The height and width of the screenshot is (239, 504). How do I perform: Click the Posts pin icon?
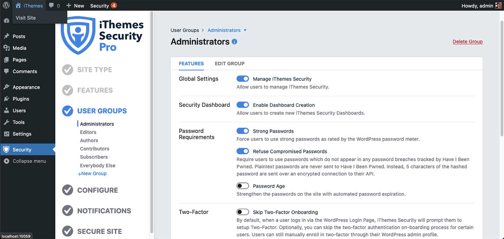tap(6, 36)
